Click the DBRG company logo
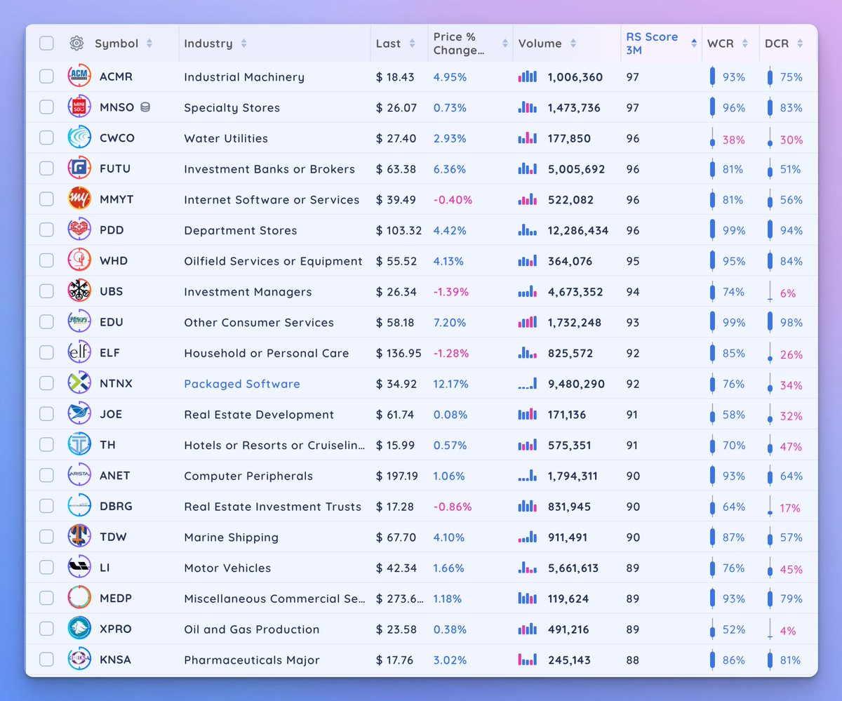 pyautogui.click(x=79, y=506)
